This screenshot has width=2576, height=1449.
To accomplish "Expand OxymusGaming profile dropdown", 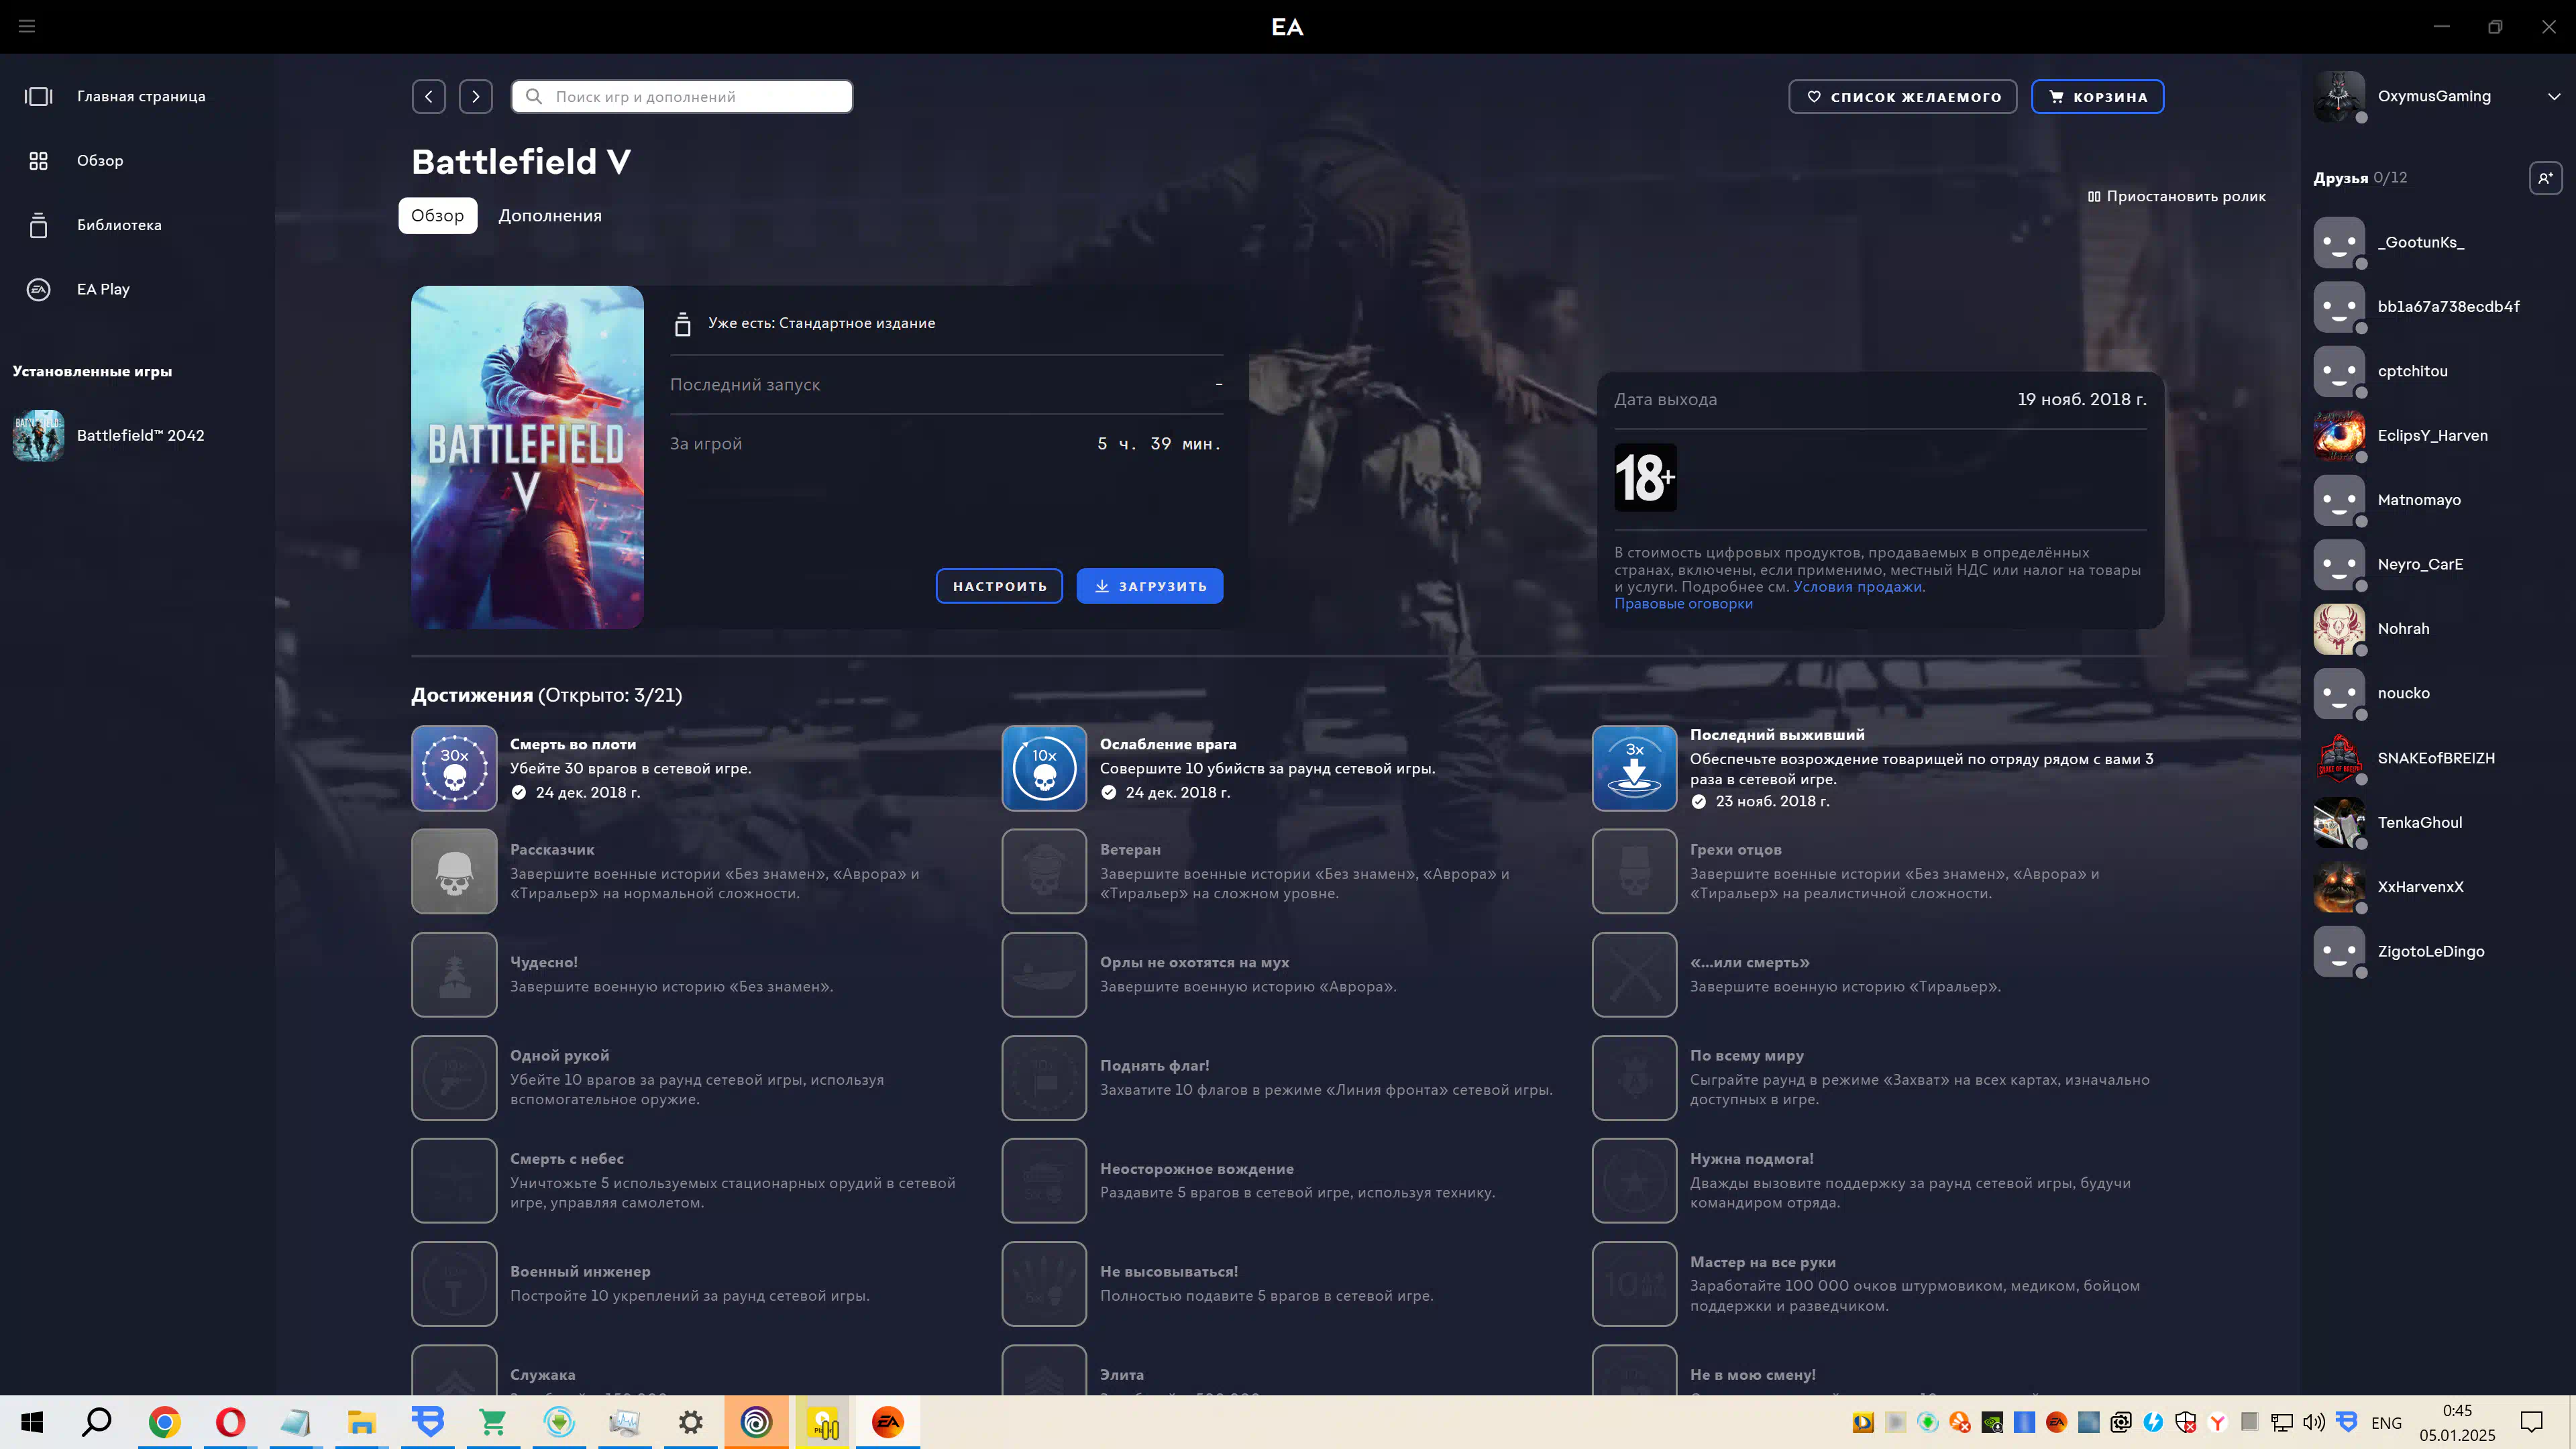I will [2554, 96].
